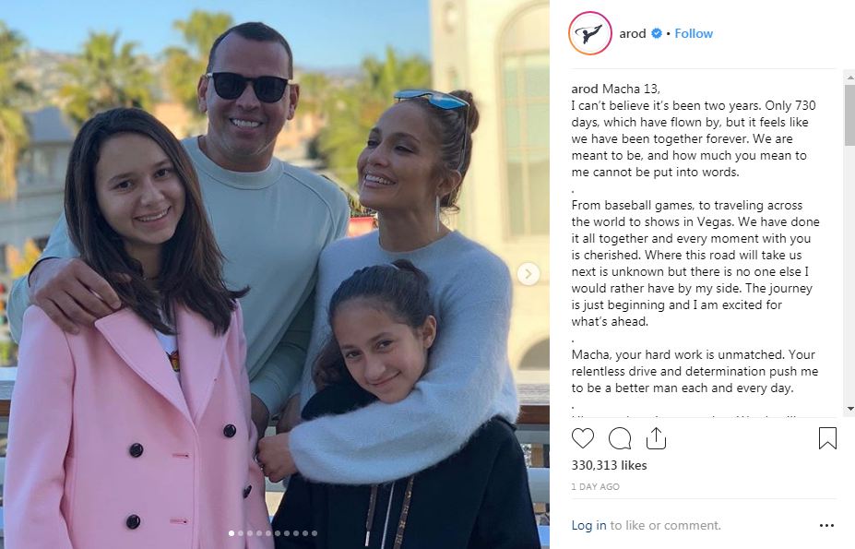Image resolution: width=855 pixels, height=549 pixels.
Task: Open the three-dot more options menu
Action: pyautogui.click(x=826, y=526)
